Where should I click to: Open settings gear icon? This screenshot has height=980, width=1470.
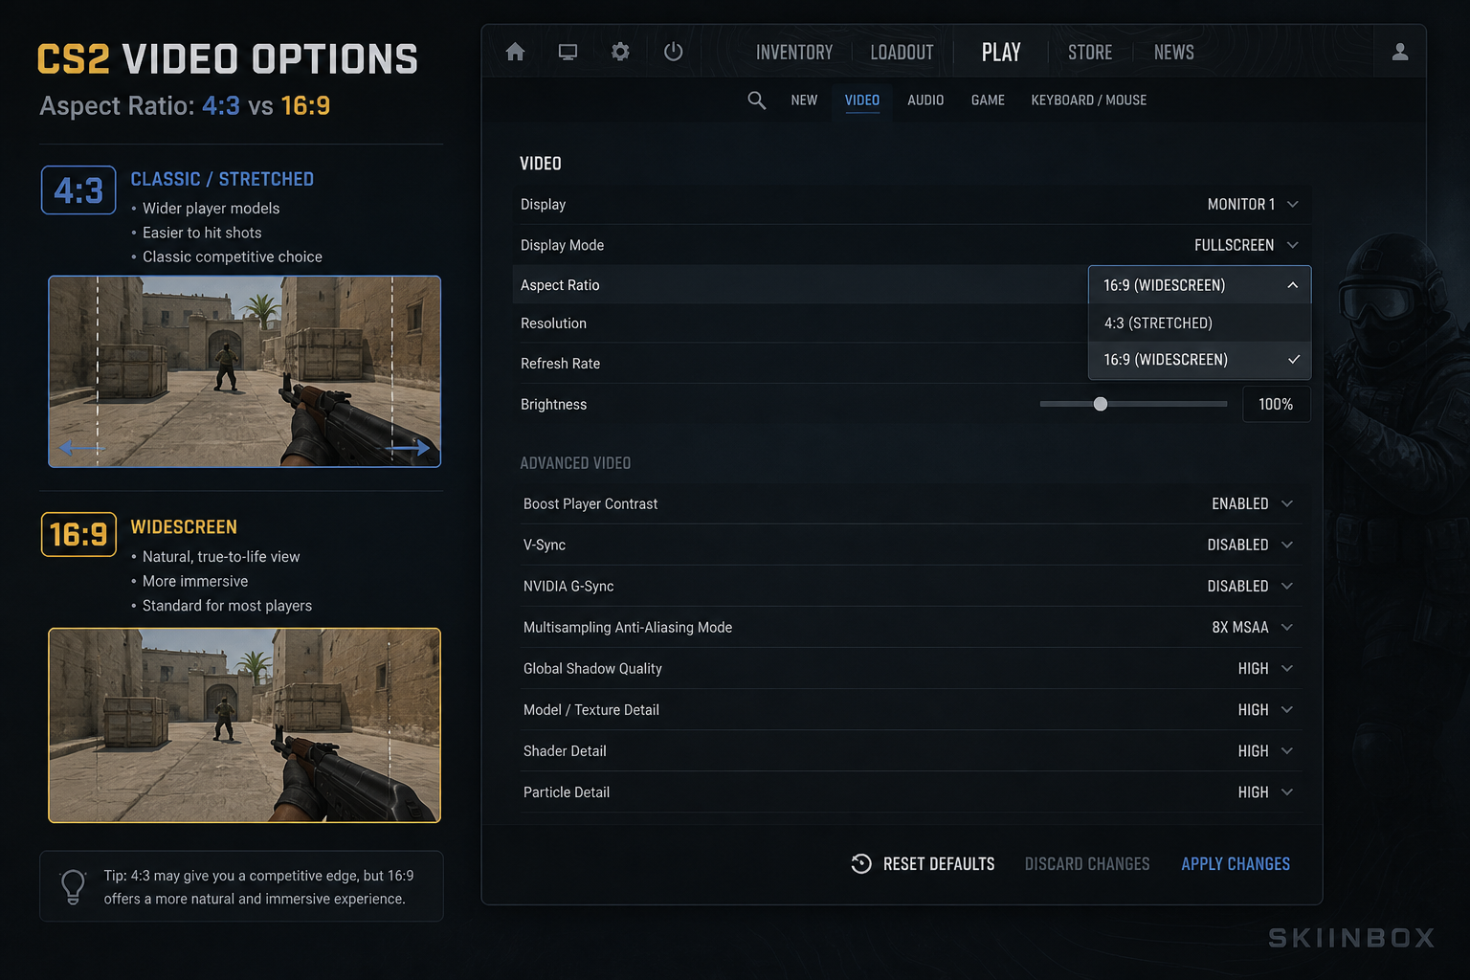(x=620, y=52)
